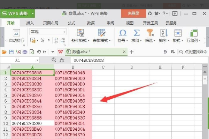209x139 pixels.
Task: Select the 数值.xlsx document tab
Action: click(x=96, y=52)
